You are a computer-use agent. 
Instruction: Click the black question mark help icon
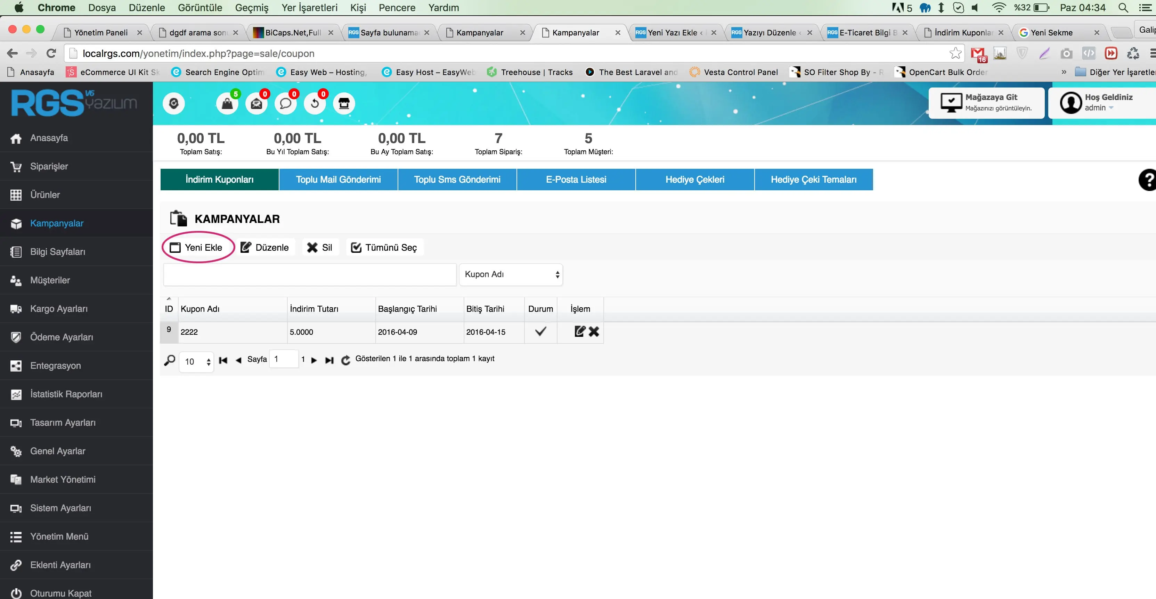click(x=1148, y=180)
